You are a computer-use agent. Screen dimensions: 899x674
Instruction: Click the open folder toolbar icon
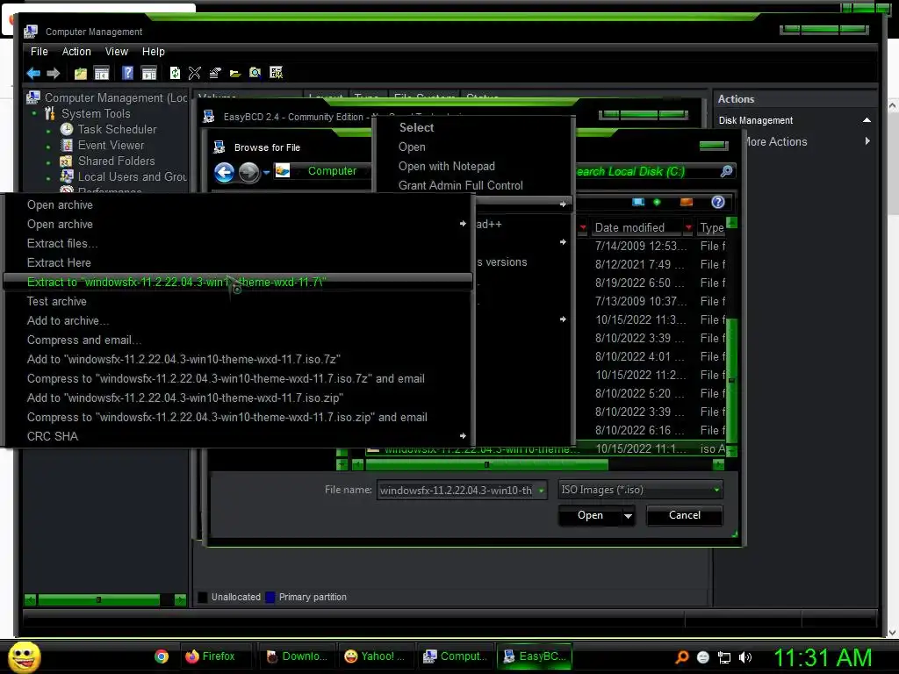tap(235, 74)
